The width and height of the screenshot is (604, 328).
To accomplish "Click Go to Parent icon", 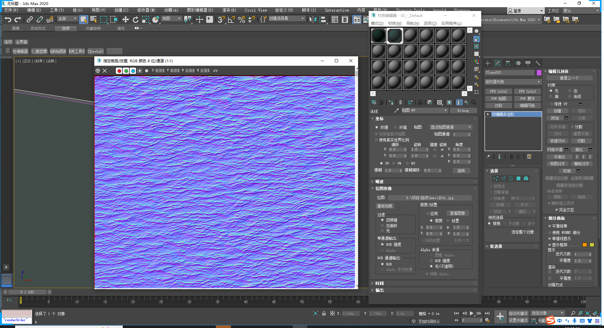I will click(466, 102).
